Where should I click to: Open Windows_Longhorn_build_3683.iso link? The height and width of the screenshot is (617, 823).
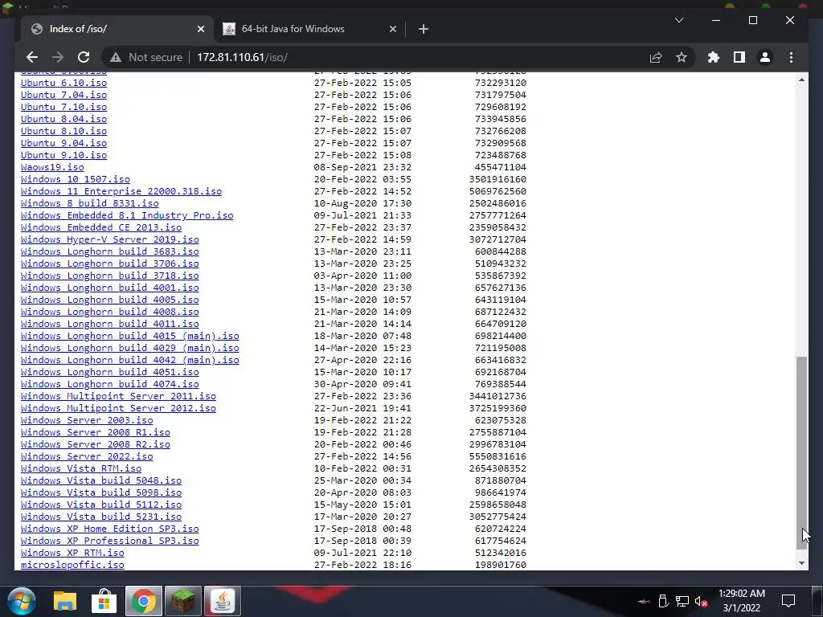109,251
